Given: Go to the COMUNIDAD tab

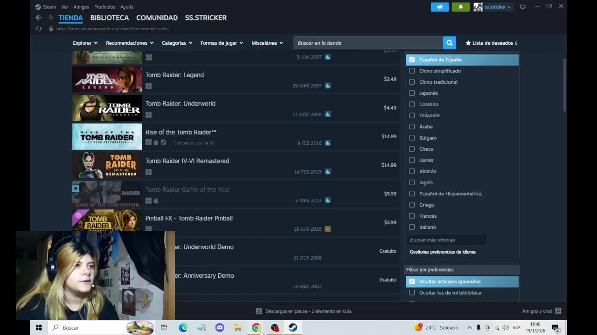Looking at the screenshot, I should click(x=157, y=18).
